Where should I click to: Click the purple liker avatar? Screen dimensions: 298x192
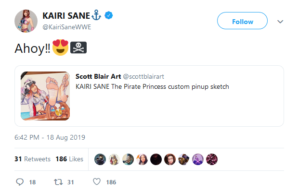[198, 159]
